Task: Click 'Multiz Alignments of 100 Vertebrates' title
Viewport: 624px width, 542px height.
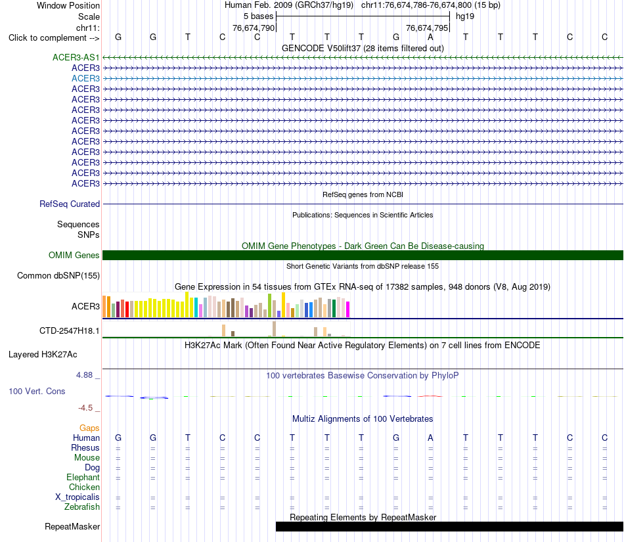Action: point(363,418)
